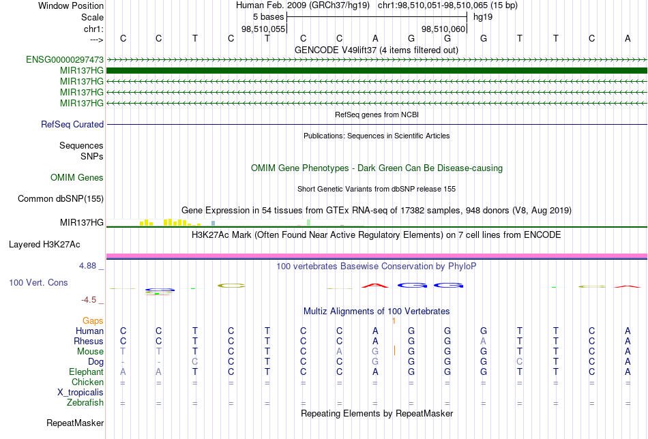Click the pink H3K27Ac signal band
The image size is (648, 439).
pyautogui.click(x=377, y=256)
